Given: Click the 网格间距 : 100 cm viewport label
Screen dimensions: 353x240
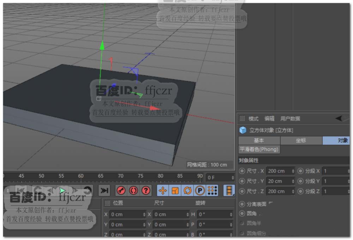Looking at the screenshot, I should 207,165.
